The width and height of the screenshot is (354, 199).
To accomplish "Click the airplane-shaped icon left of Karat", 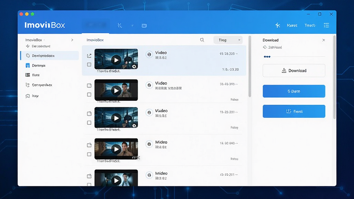I will [278, 25].
